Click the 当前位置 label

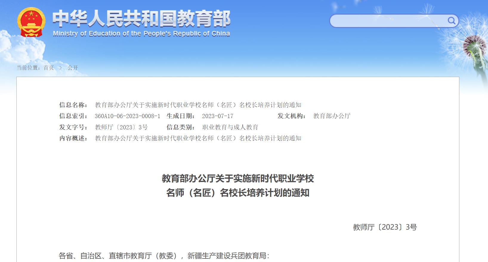coord(28,68)
